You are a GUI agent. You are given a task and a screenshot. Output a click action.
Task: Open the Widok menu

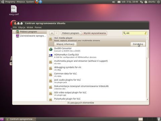(x=30, y=27)
